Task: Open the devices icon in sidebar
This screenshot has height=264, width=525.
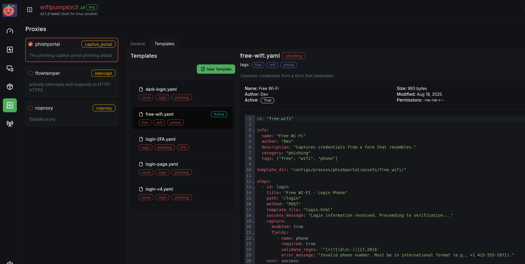Action: [x=10, y=68]
